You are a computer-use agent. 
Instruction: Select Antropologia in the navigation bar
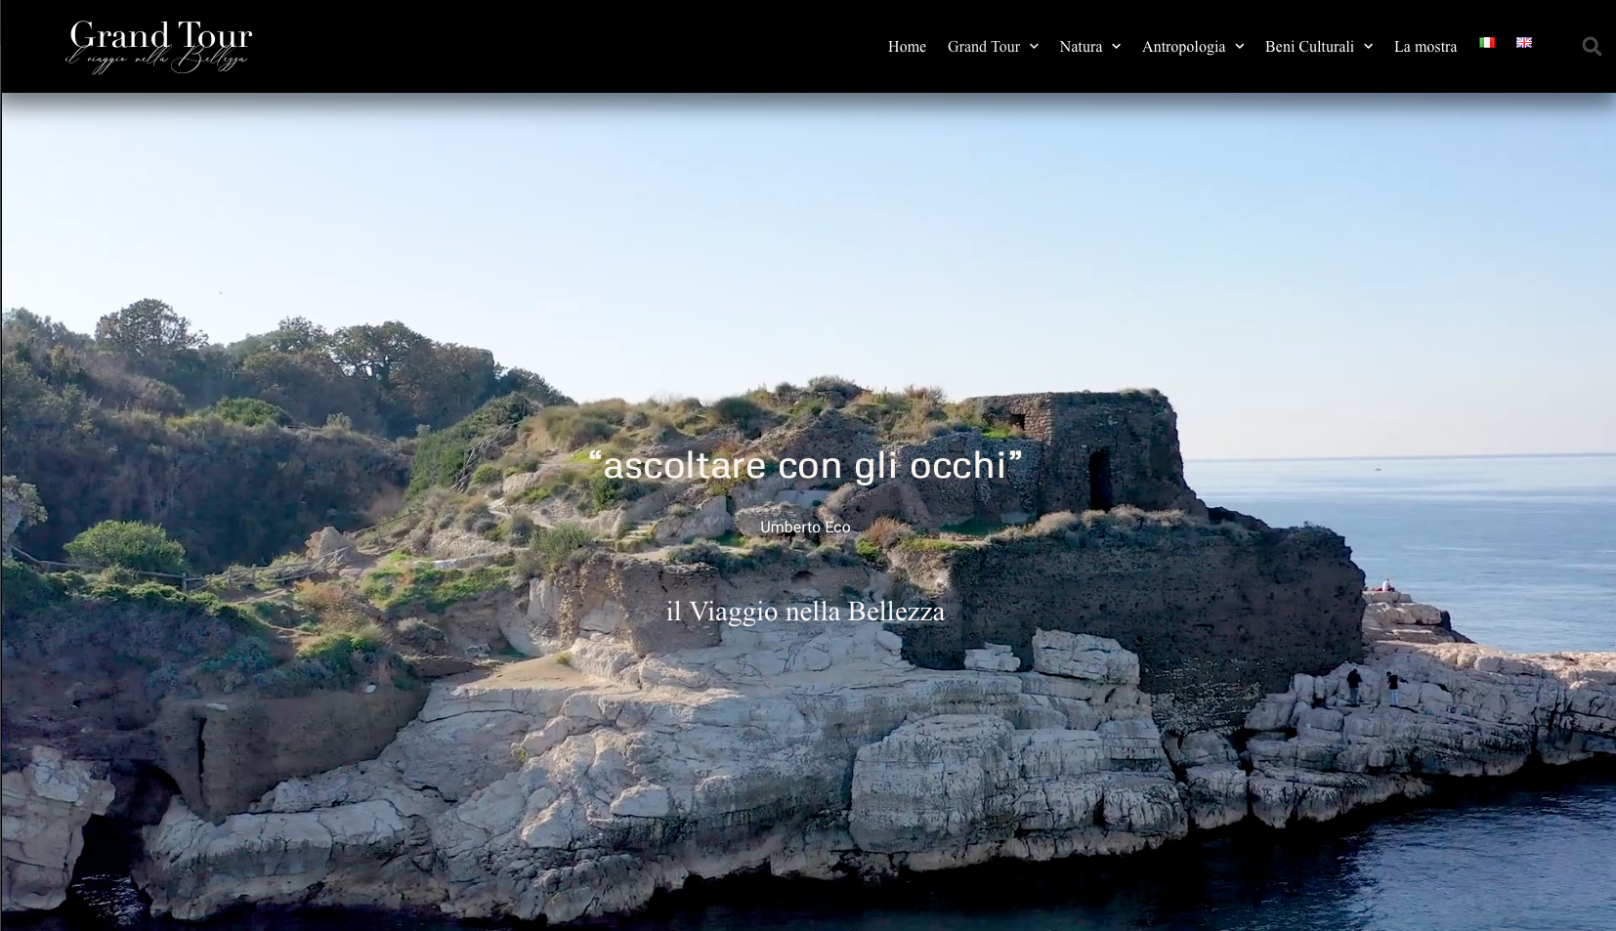click(x=1183, y=46)
